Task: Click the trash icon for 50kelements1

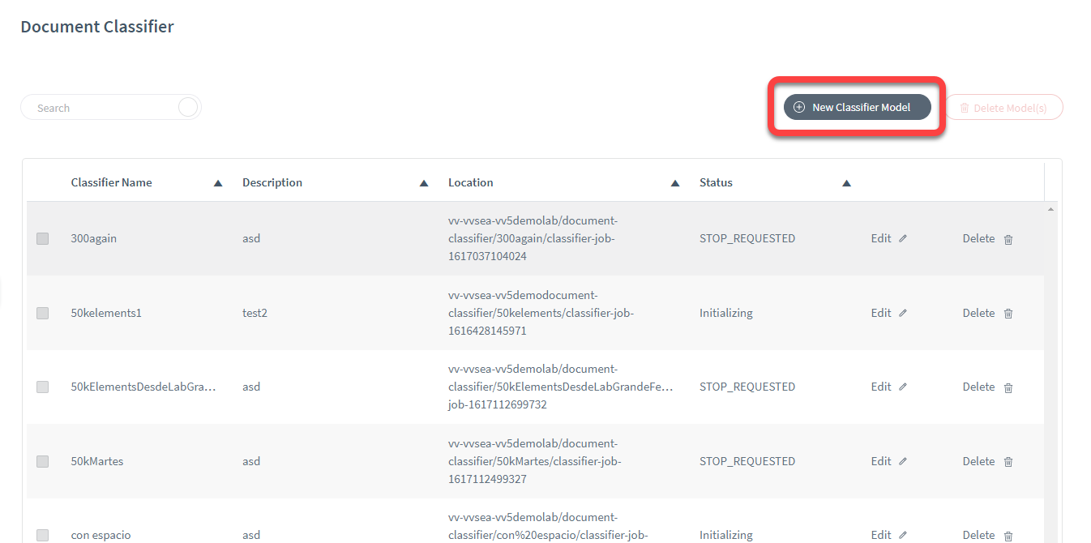Action: point(1008,314)
